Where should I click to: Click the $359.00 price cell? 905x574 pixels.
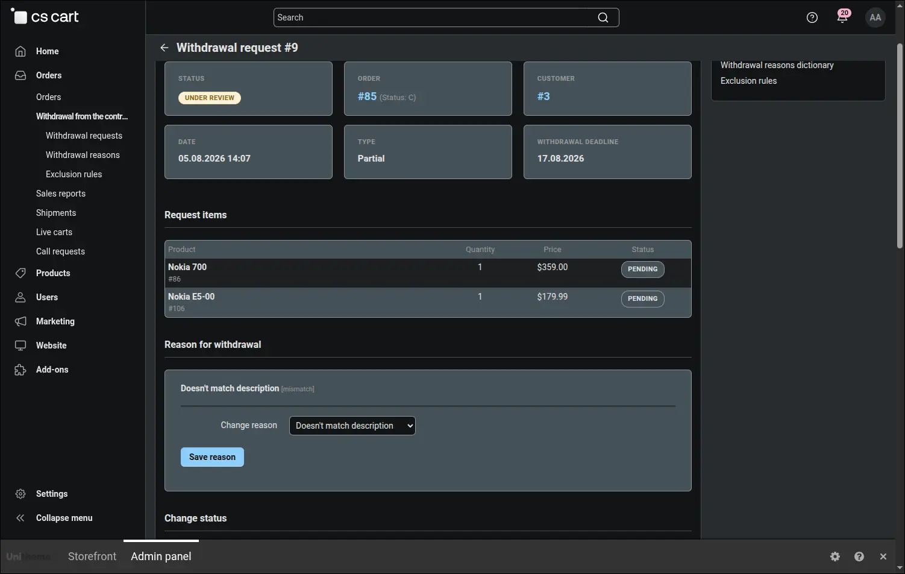point(553,267)
